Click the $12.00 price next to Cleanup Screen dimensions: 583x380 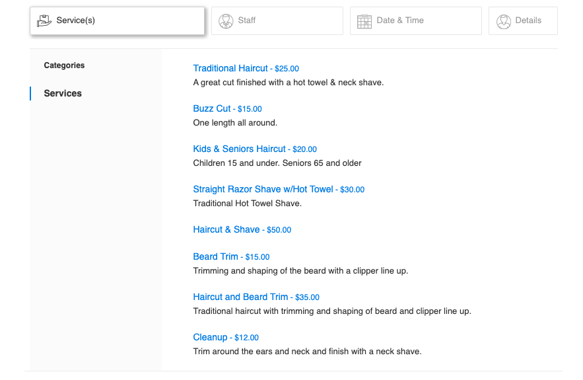tap(246, 338)
